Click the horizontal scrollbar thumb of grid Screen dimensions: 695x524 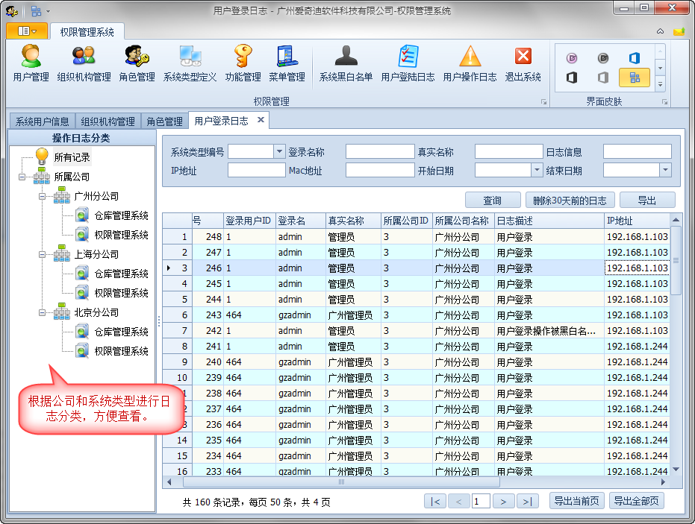pyautogui.click(x=341, y=482)
